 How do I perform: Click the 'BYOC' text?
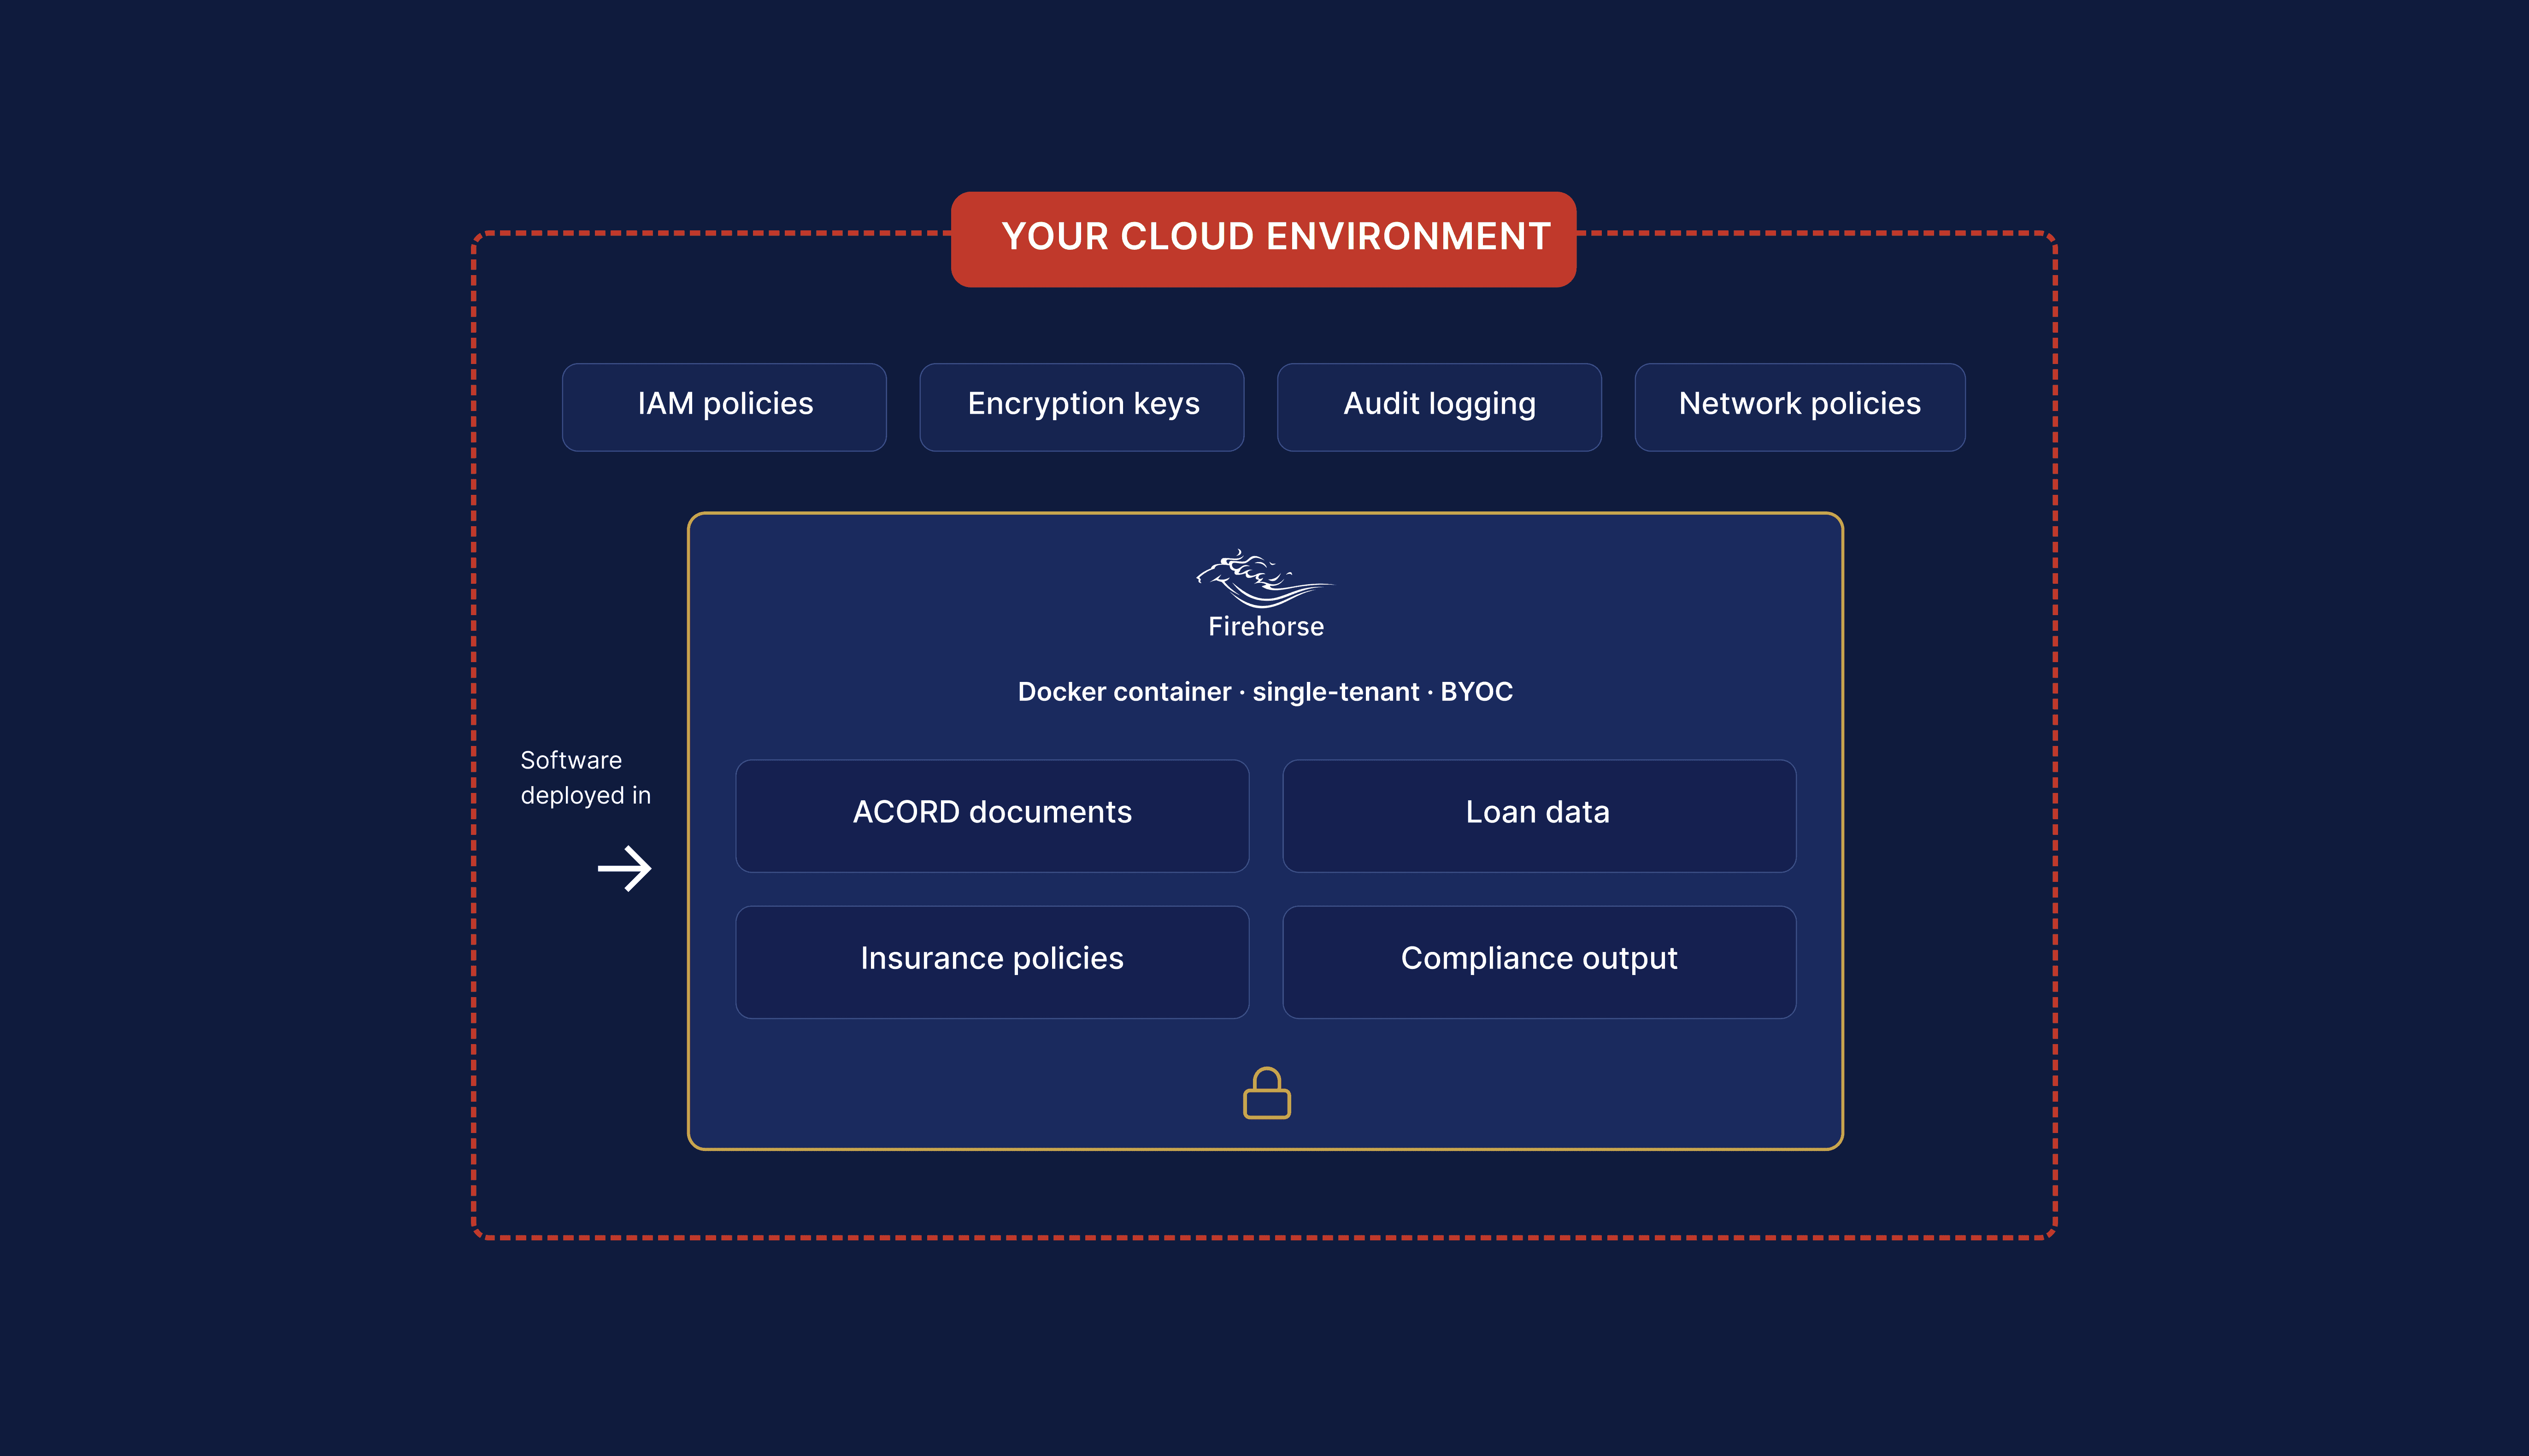coord(1476,692)
